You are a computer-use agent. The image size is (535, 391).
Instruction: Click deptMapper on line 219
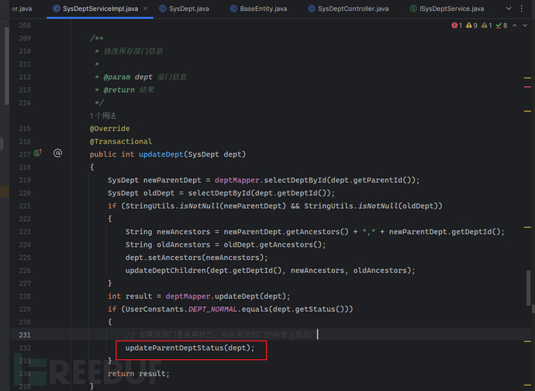(237, 180)
